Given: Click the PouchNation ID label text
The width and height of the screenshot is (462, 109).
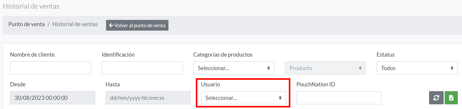Looking at the screenshot, I should tap(316, 84).
